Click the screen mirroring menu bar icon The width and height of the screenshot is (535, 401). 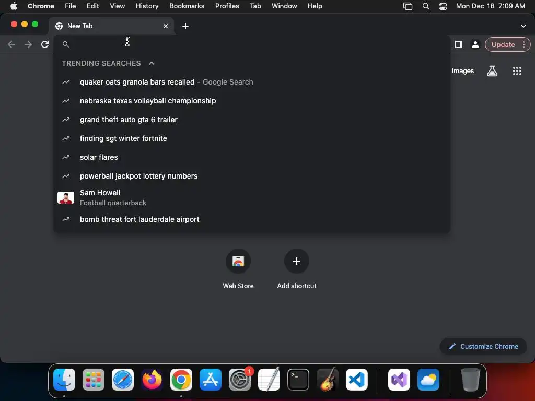point(408,6)
